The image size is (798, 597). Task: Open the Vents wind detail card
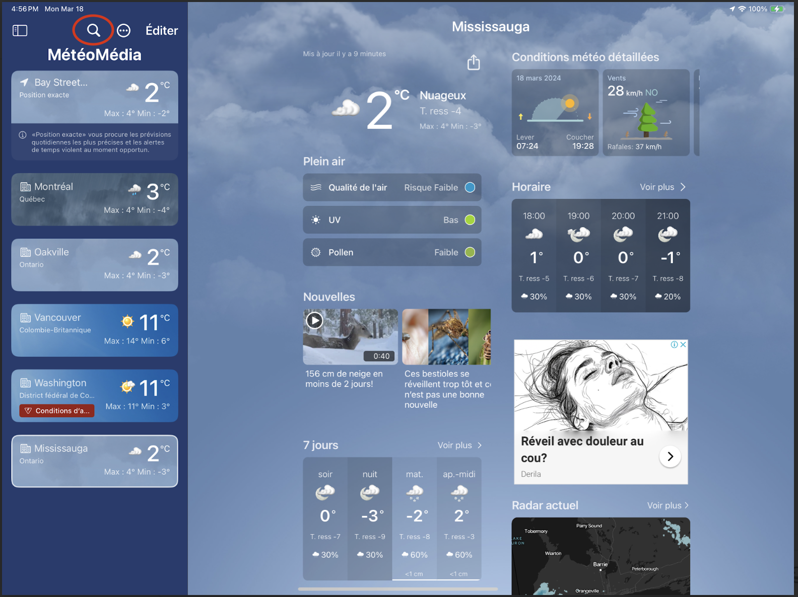[646, 113]
